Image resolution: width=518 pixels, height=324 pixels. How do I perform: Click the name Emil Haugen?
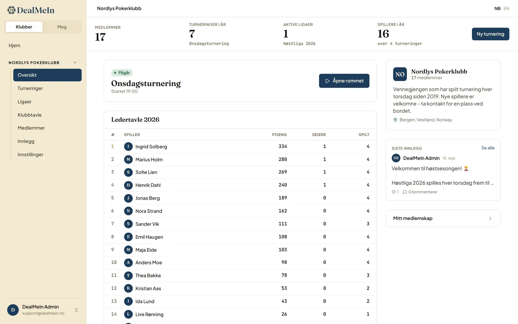coord(149,237)
